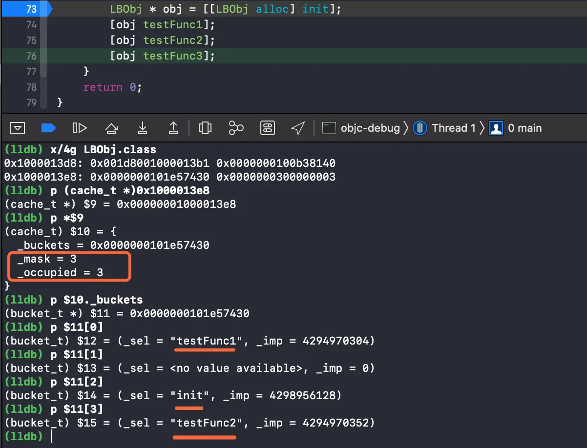Click the 'p $10._buckets' command
Image resolution: width=587 pixels, height=448 pixels.
(97, 300)
